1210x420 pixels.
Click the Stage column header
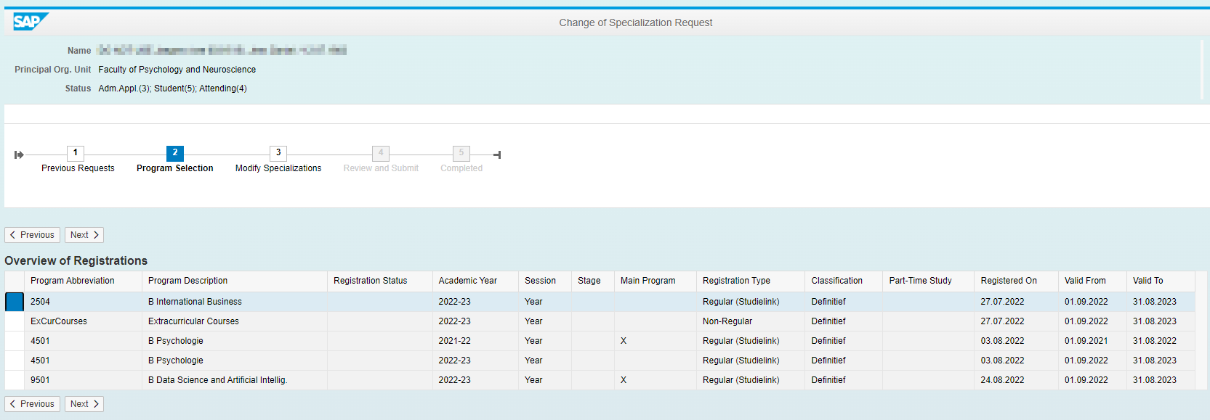point(593,281)
